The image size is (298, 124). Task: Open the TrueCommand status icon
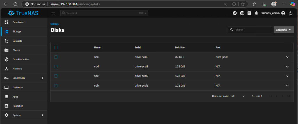click(242, 13)
